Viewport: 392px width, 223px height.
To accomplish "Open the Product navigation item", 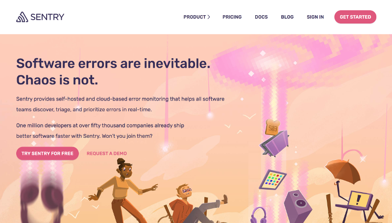I will pyautogui.click(x=195, y=17).
